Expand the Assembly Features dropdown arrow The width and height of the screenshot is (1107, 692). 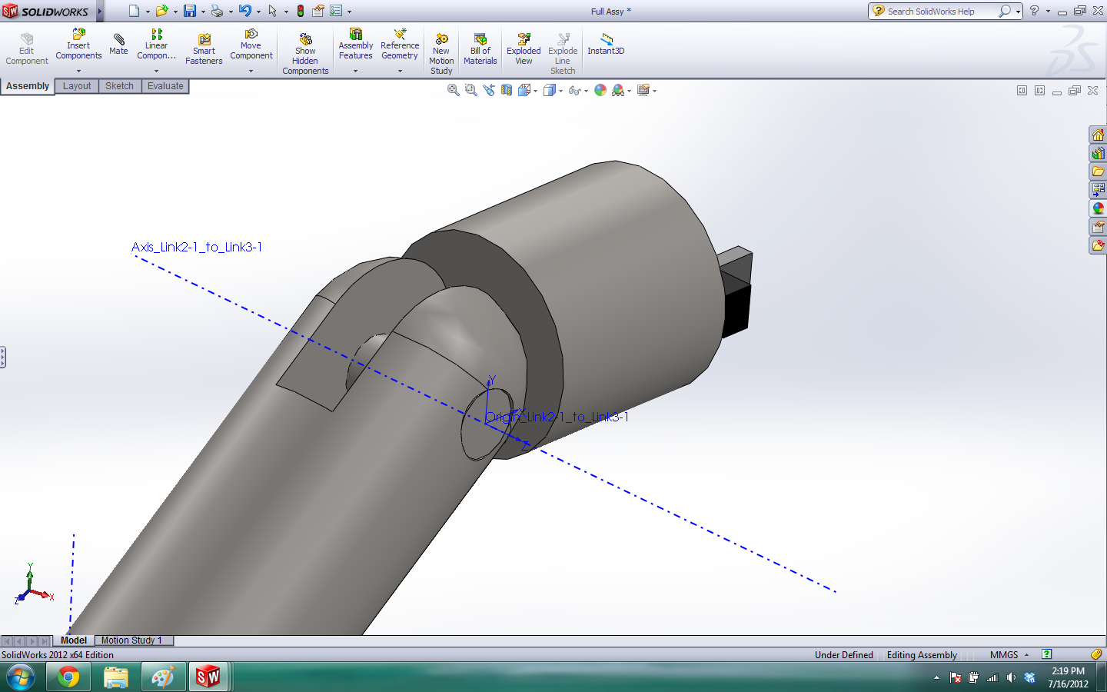point(355,71)
